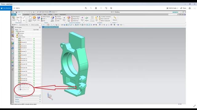Open the File tab
The width and height of the screenshot is (197, 110).
tap(14, 14)
